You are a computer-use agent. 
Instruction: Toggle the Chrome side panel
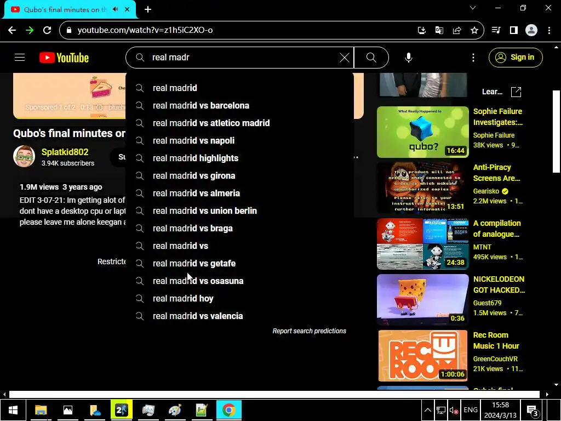click(x=514, y=30)
